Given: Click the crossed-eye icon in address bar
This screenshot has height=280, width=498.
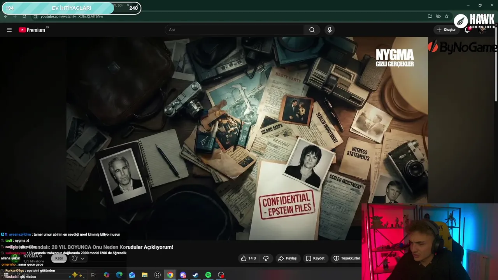Looking at the screenshot, I should click(438, 16).
